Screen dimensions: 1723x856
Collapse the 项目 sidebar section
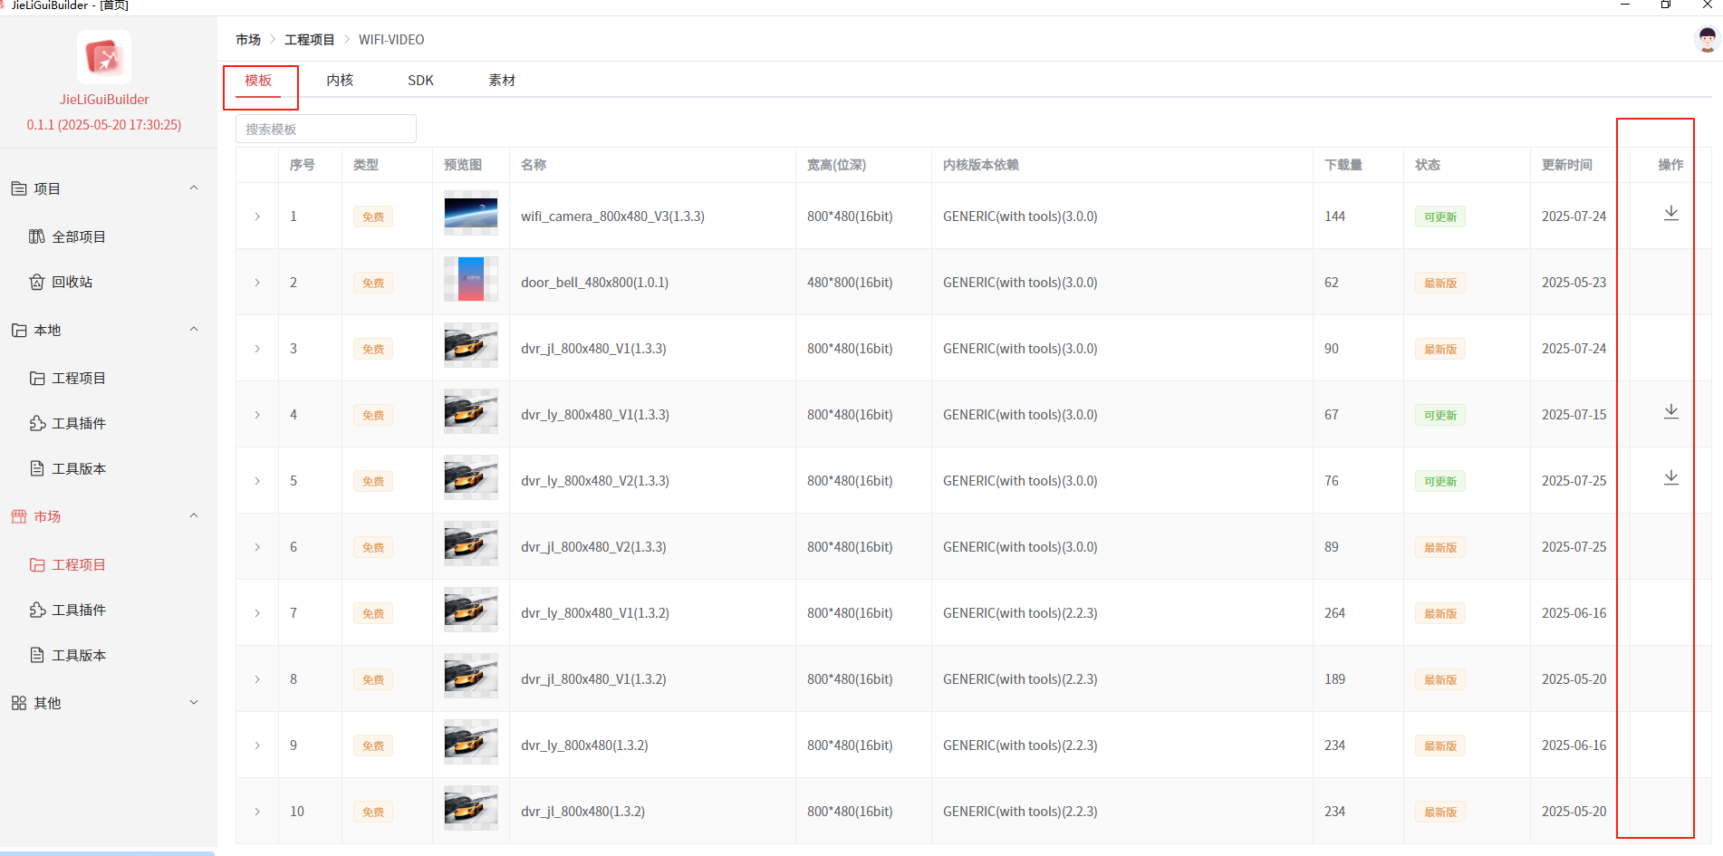[194, 188]
